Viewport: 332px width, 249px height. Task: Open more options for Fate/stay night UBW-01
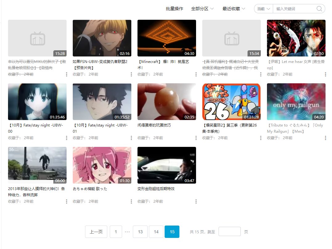pyautogui.click(x=131, y=138)
